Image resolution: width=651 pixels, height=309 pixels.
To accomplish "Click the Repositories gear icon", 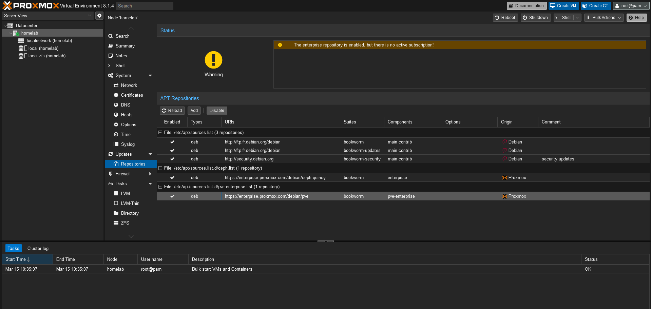I will tap(115, 164).
